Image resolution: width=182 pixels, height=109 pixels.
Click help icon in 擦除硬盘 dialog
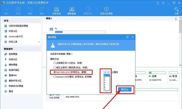click(x=127, y=37)
